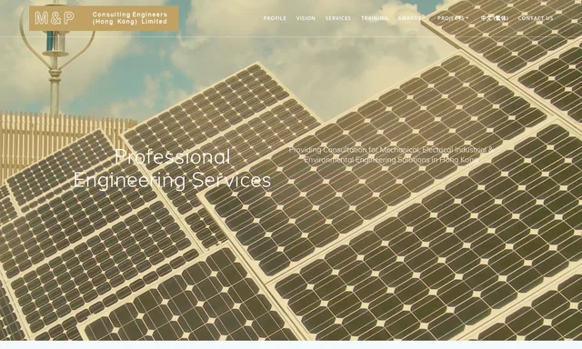Navigate to the Training page

pyautogui.click(x=374, y=18)
